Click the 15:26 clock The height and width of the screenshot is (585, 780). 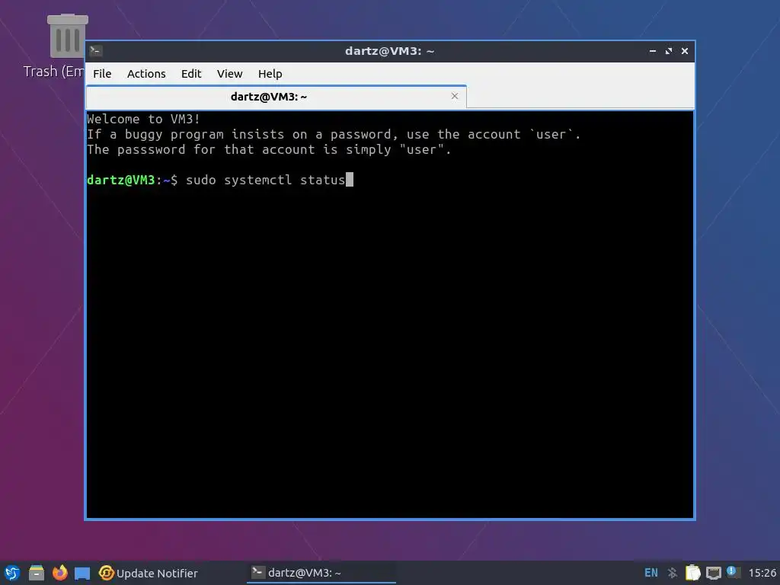coord(762,573)
